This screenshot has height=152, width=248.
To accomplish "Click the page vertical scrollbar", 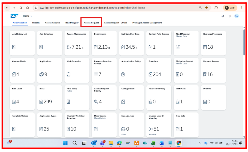I will 244,42.
